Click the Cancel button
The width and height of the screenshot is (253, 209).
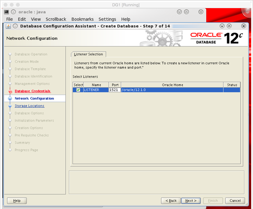pos(235,200)
